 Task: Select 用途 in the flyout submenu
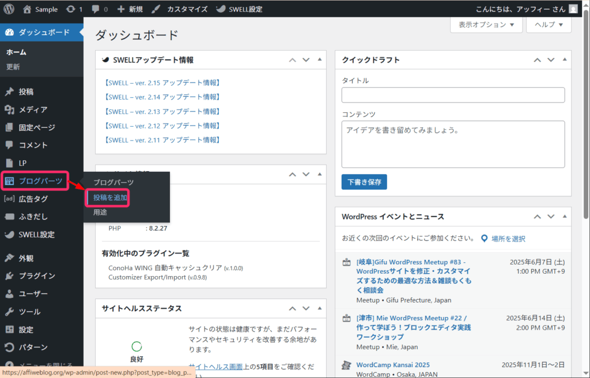pyautogui.click(x=100, y=213)
